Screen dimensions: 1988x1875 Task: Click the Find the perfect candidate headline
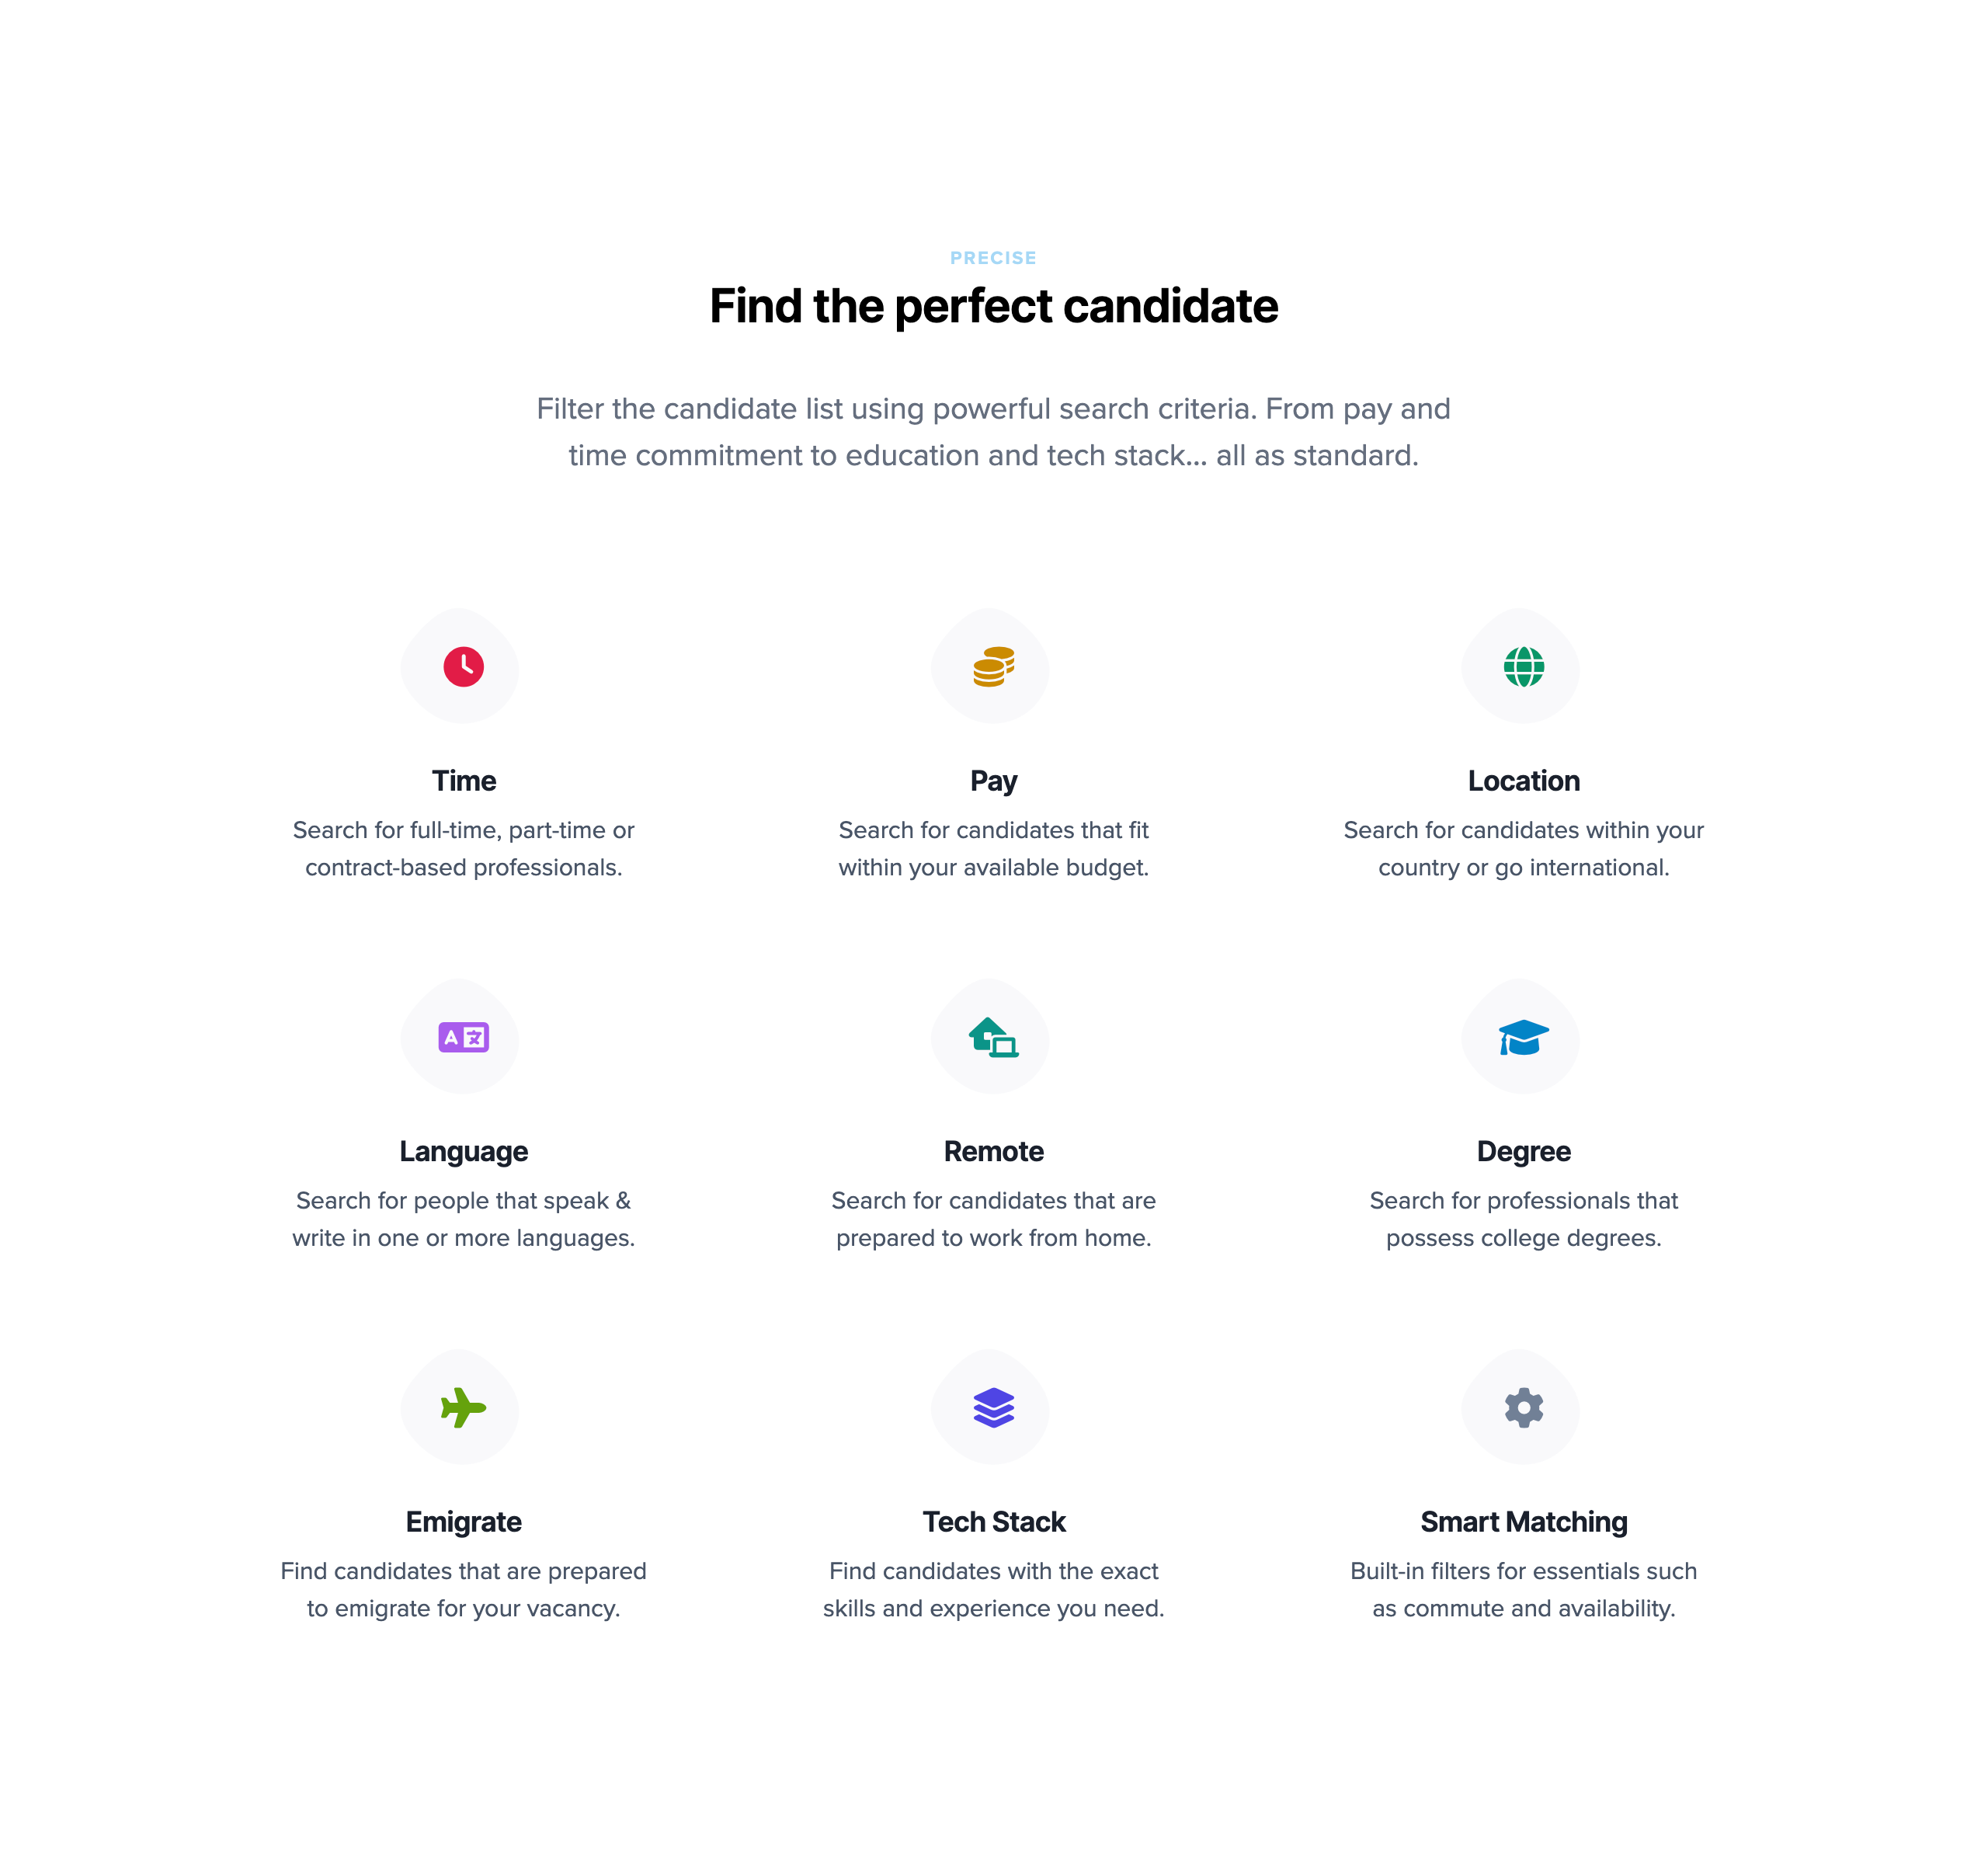coord(994,306)
